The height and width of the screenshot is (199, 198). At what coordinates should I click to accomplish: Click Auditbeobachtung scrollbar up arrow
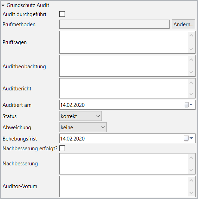191,60
